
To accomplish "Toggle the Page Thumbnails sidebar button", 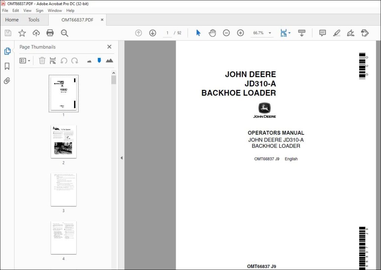I will click(7, 51).
